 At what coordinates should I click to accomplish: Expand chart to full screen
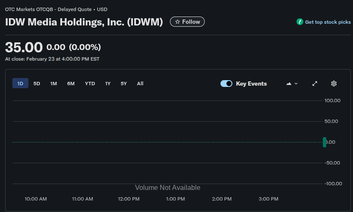(315, 84)
